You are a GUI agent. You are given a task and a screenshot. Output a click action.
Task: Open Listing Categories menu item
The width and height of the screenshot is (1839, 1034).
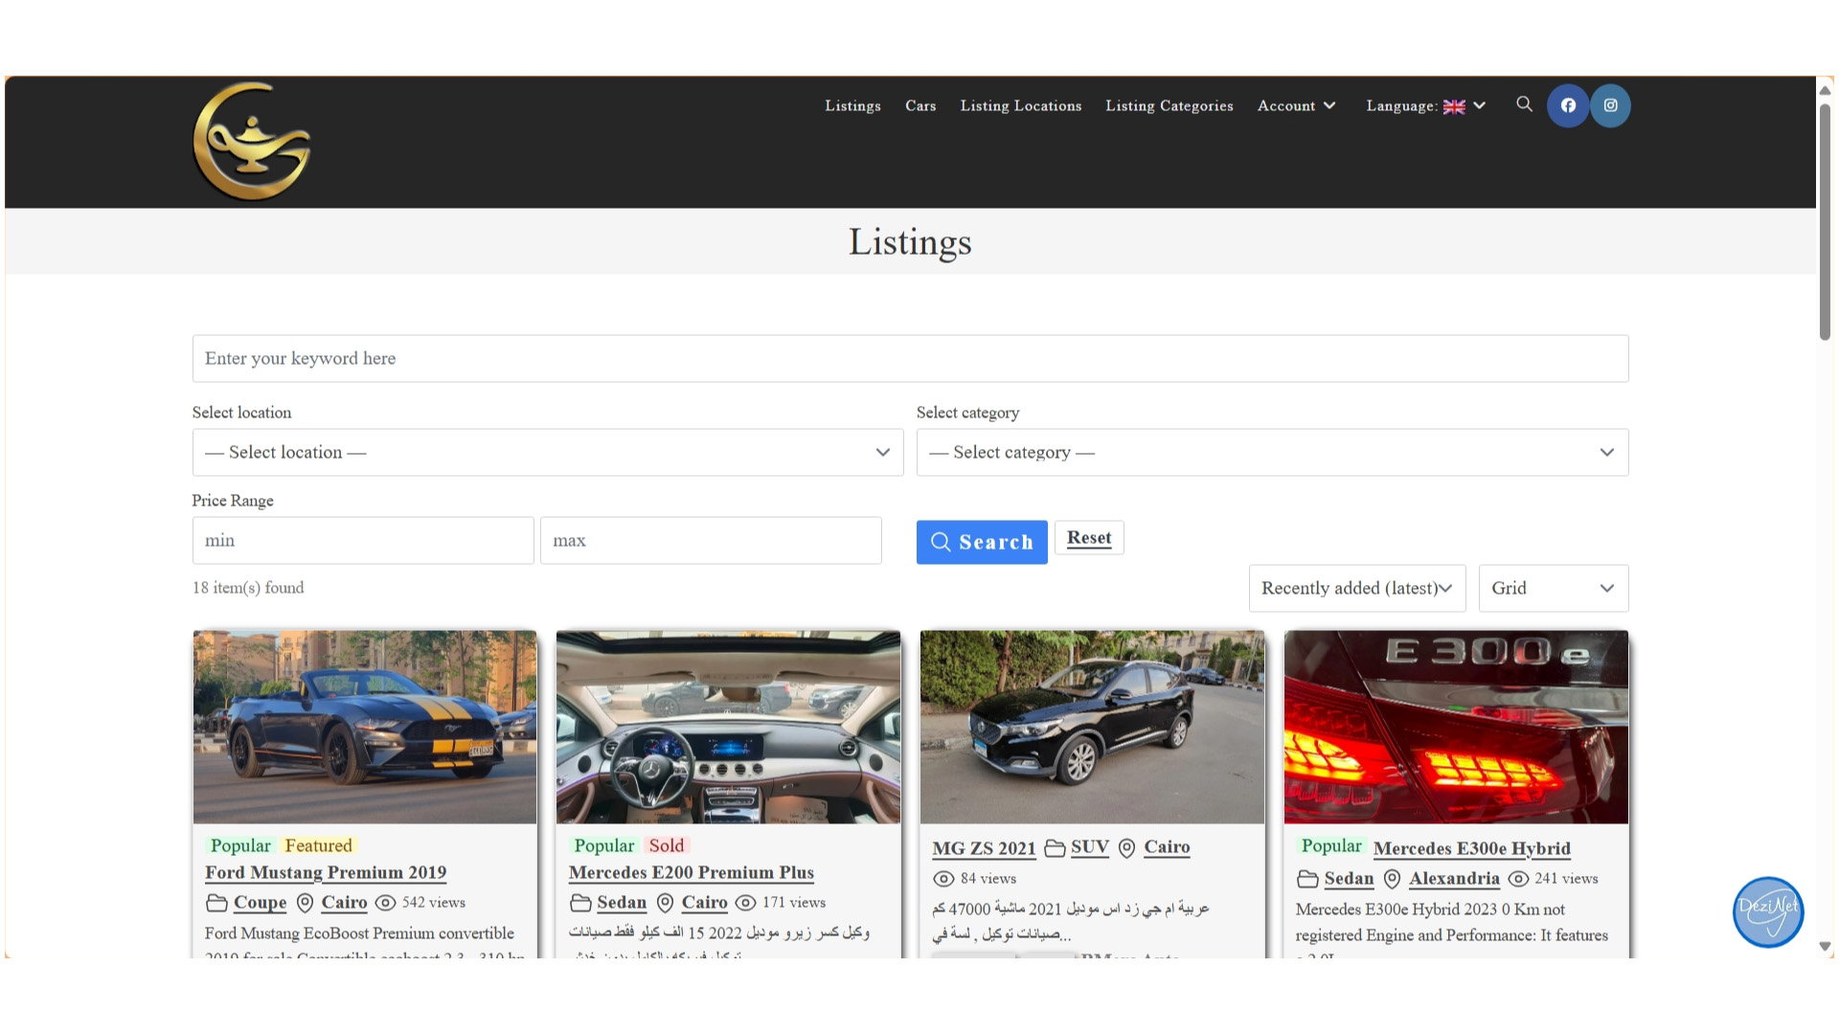point(1169,105)
